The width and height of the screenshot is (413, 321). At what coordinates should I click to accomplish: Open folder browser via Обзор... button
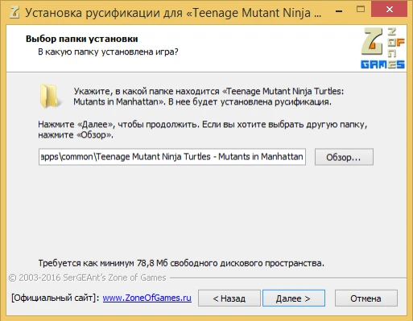click(x=344, y=157)
